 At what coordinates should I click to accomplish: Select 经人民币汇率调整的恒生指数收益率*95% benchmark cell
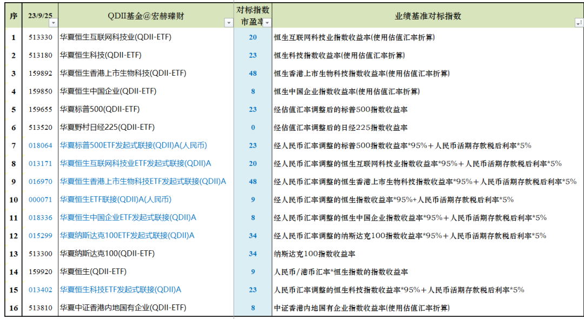click(x=428, y=200)
